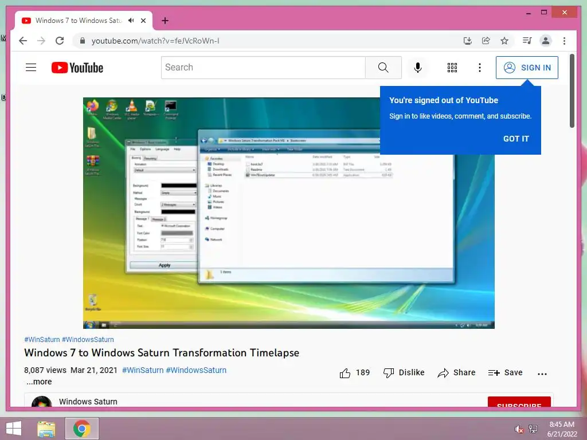Open the network tray icon
Image resolution: width=587 pixels, height=440 pixels.
[533, 429]
